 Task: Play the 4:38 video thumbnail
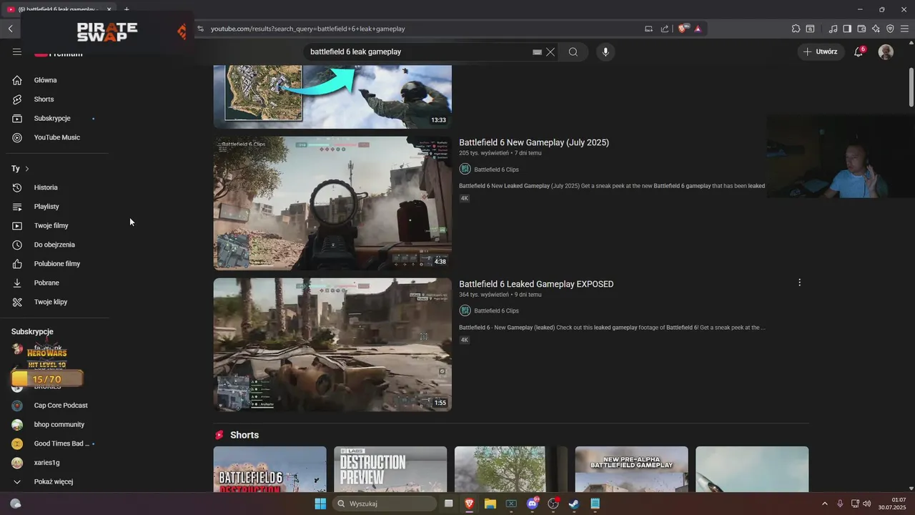coord(332,203)
